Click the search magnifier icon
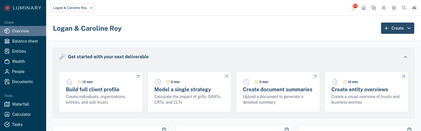The width and height of the screenshot is (421, 131). (404, 8)
